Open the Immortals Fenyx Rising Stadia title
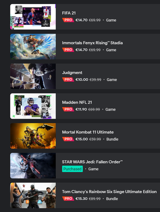The width and height of the screenshot is (160, 212). pos(92,43)
